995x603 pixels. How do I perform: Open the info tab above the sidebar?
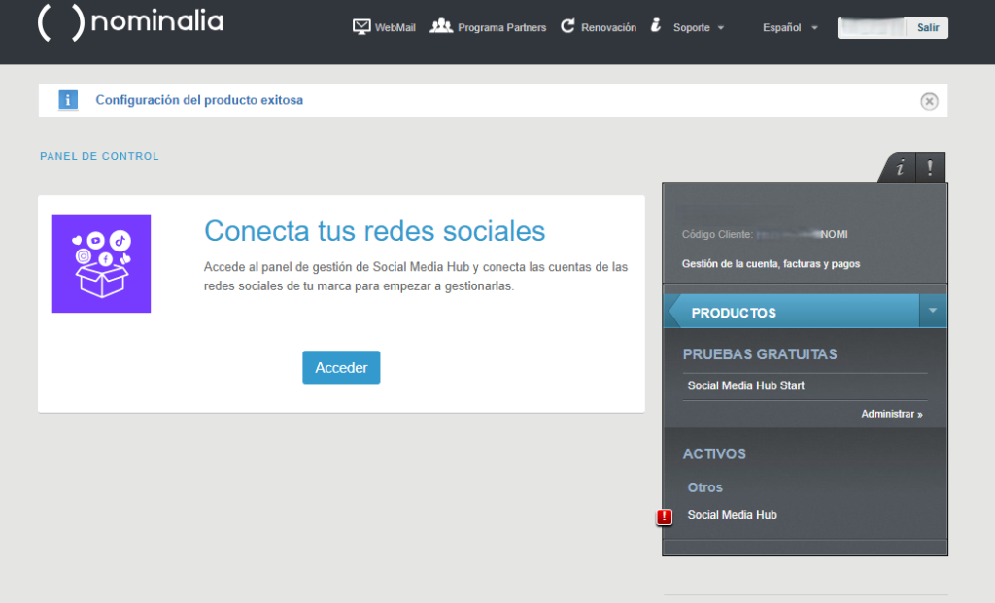tap(900, 168)
